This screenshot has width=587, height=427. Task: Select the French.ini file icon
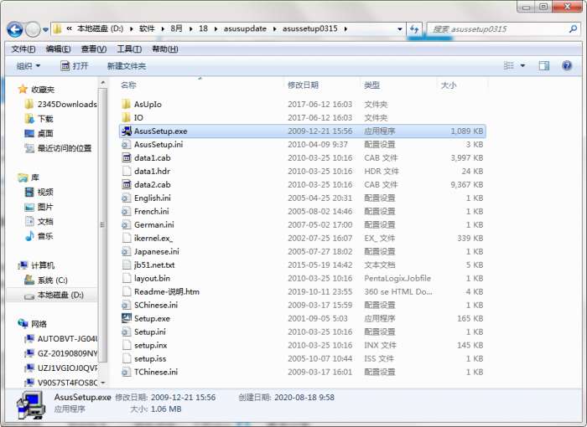(x=127, y=211)
